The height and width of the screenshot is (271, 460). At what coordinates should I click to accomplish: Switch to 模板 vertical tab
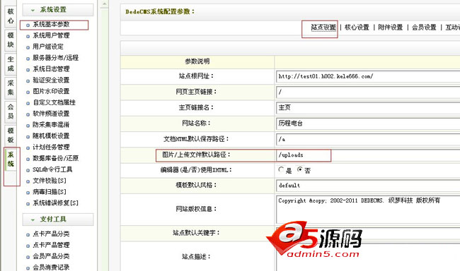11,135
